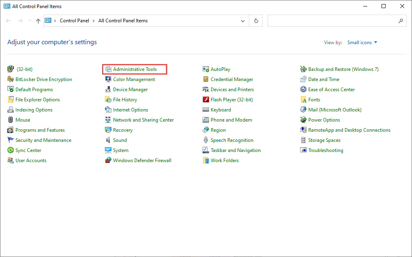Open the Mail (Microsoft Outlook) icon
Viewport: 412px width, 257px height.
(303, 110)
